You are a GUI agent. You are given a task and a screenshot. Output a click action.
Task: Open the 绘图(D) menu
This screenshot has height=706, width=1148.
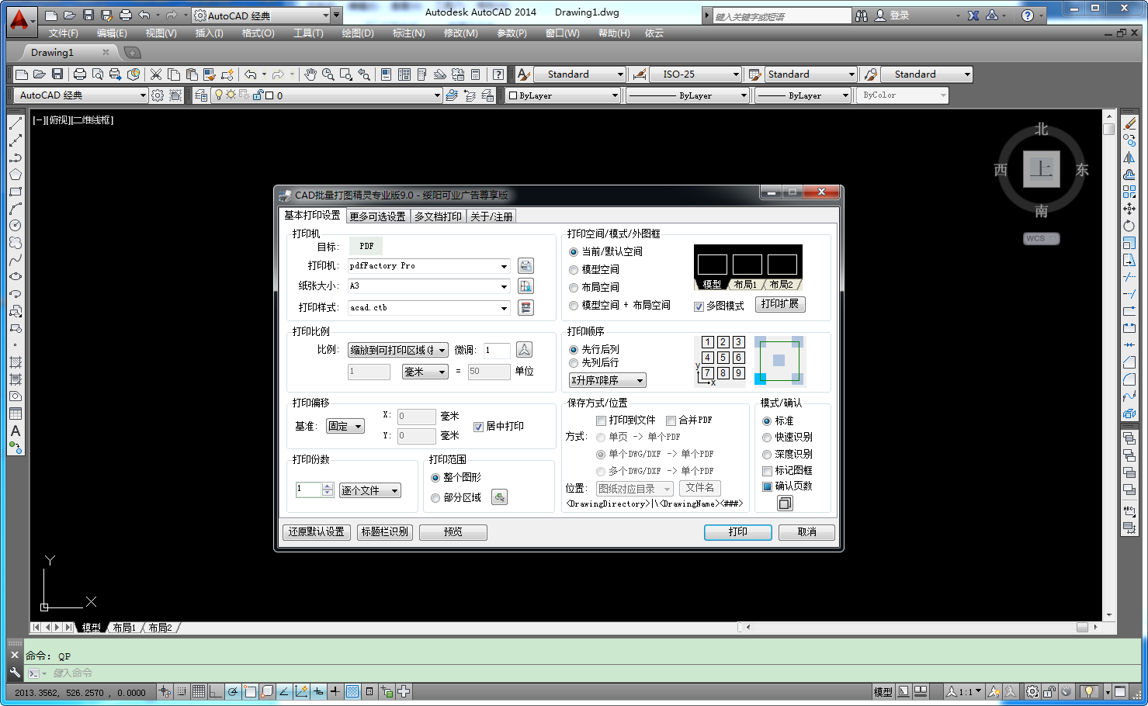[x=358, y=33]
